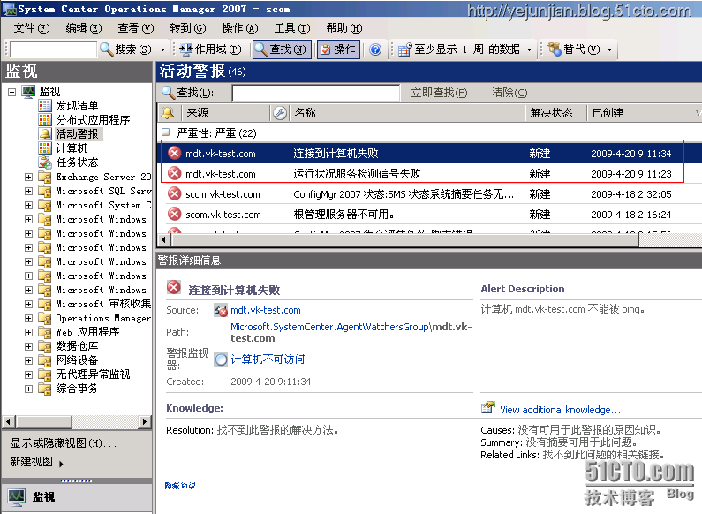Toggle the 查找 (Find) toolbar button
The height and width of the screenshot is (514, 702).
click(x=281, y=49)
